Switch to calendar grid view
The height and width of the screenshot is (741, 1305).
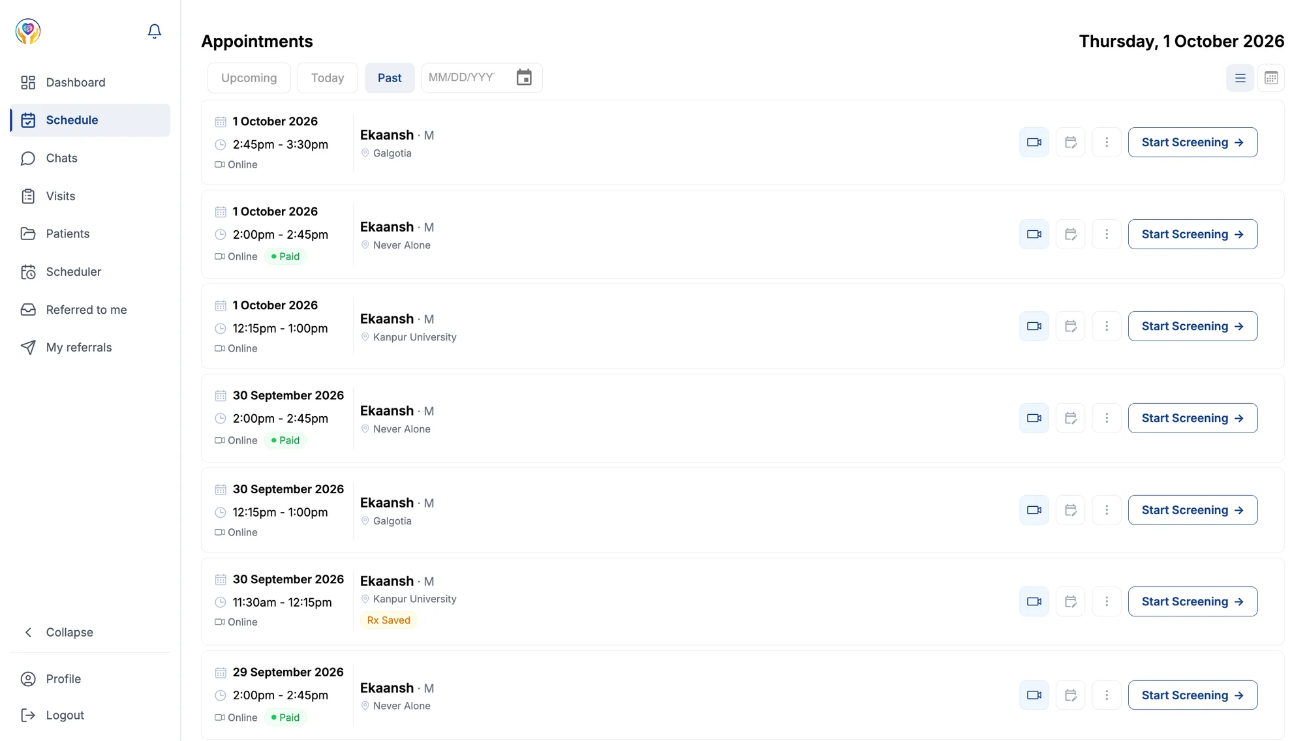[1271, 78]
